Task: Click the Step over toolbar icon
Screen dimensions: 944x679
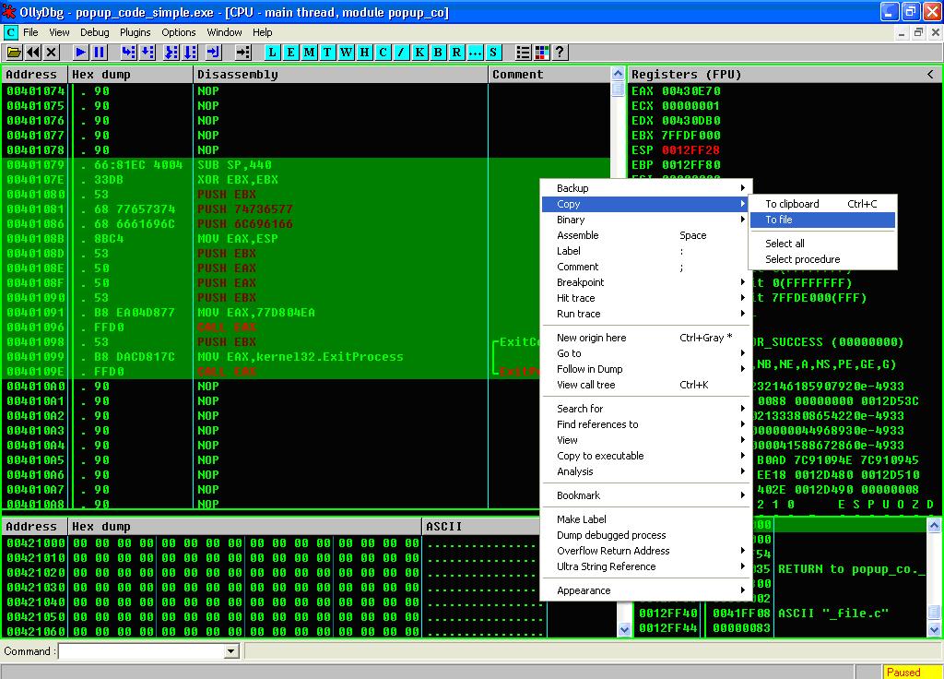Action: [147, 53]
